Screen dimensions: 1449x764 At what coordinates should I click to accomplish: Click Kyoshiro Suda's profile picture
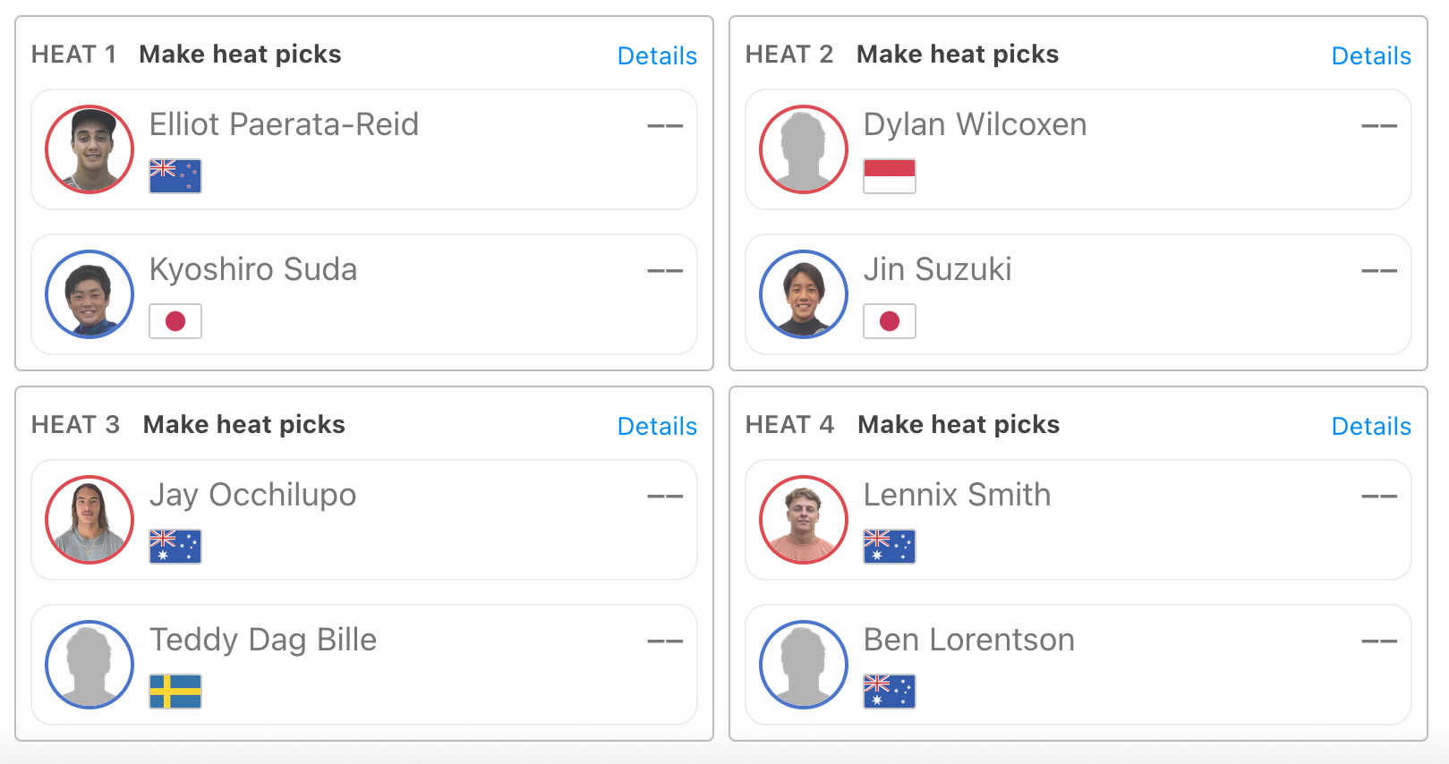coord(89,294)
